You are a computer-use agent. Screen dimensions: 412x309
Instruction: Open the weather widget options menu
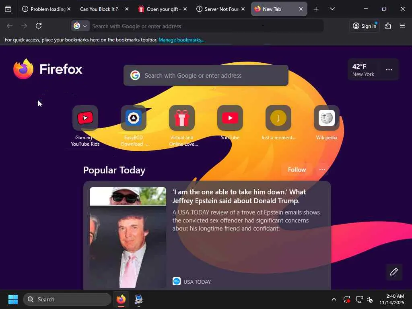click(x=389, y=70)
